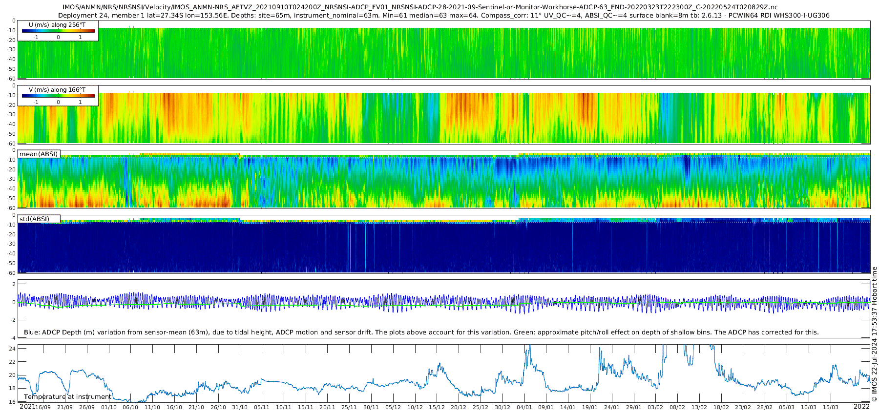Viewport: 879px width, 415px height.
Task: Click the 'std(ABSI)' panel label
Action: pos(34,219)
